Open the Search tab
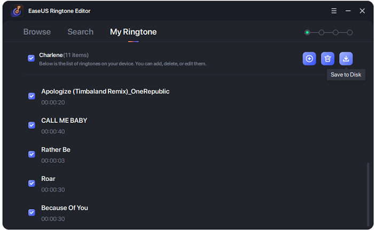The width and height of the screenshot is (374, 230). [x=80, y=32]
